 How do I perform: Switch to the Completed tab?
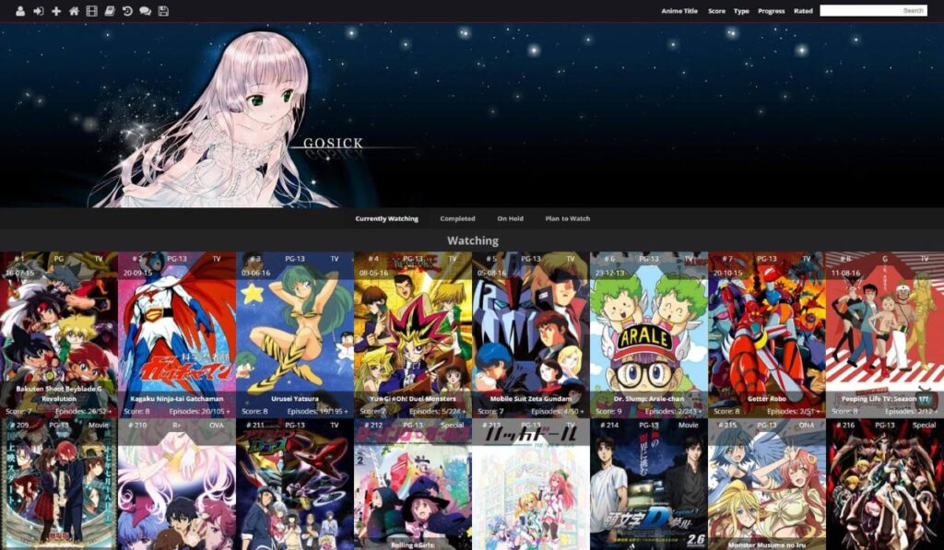458,218
